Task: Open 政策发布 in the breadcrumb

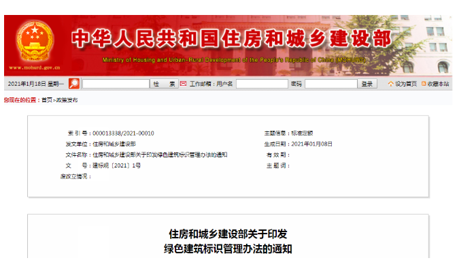Action: [x=67, y=100]
